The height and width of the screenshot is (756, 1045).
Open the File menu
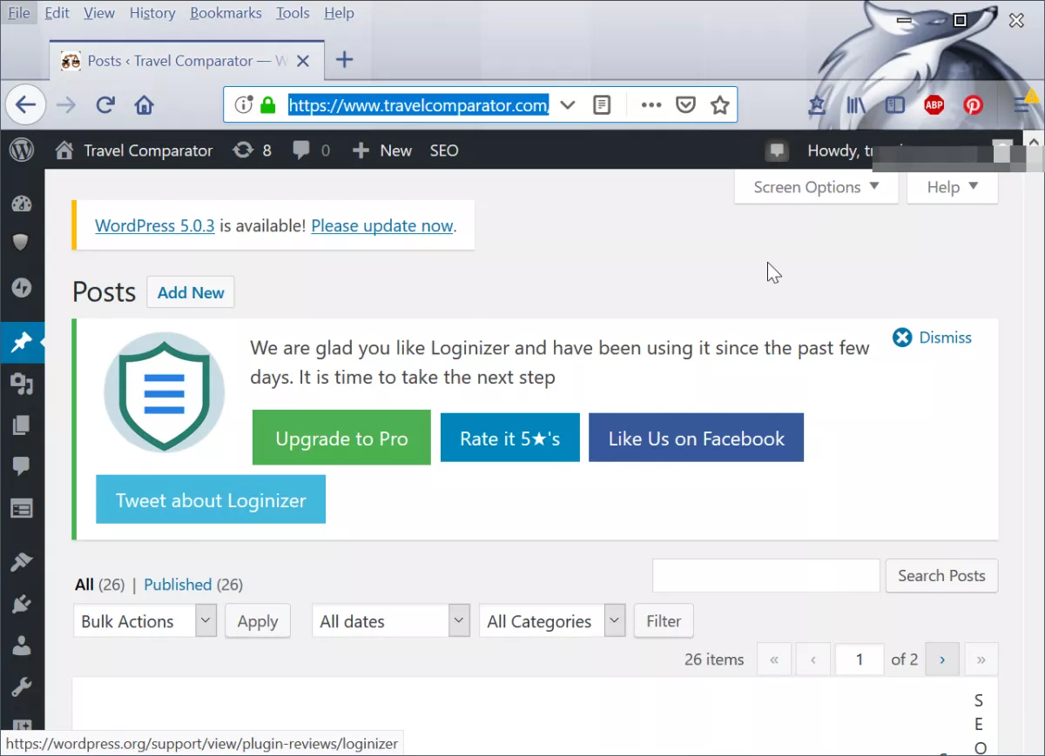[x=19, y=13]
